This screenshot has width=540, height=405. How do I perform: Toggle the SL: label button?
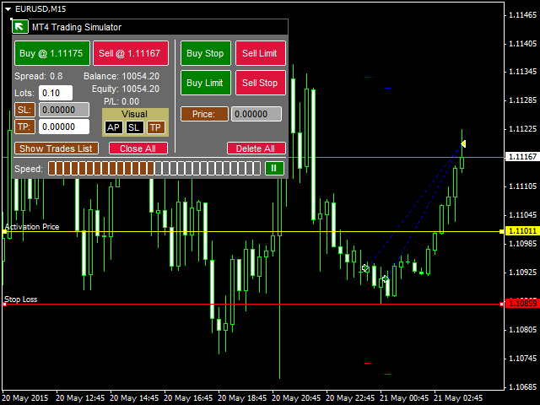(x=24, y=110)
